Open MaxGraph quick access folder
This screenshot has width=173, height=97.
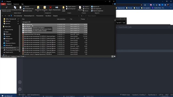pyautogui.click(x=8, y=21)
